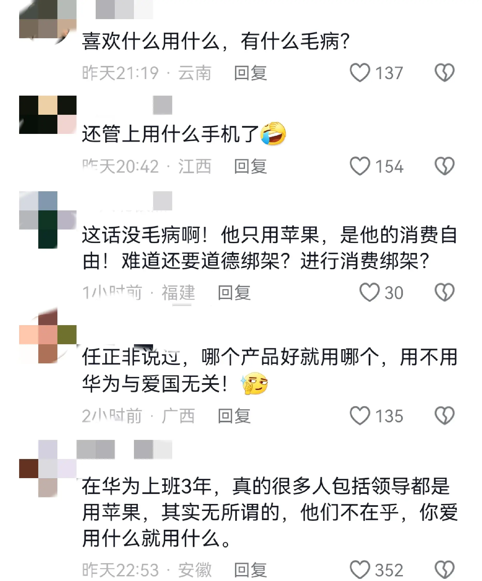Tap broken heart on the Guangxi comment

pyautogui.click(x=444, y=416)
